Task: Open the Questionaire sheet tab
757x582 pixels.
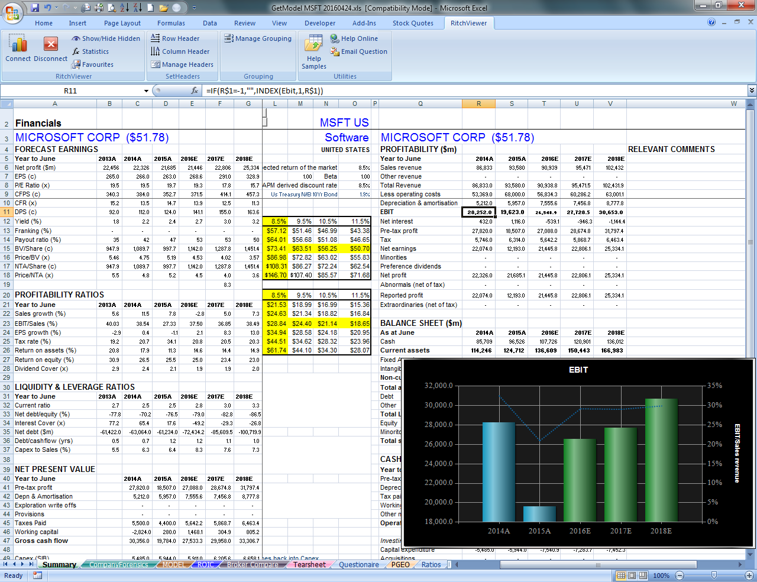Action: [x=358, y=565]
